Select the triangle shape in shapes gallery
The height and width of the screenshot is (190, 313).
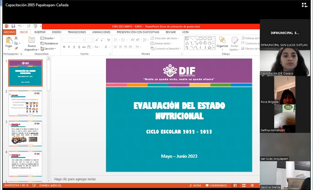[x=187, y=43]
